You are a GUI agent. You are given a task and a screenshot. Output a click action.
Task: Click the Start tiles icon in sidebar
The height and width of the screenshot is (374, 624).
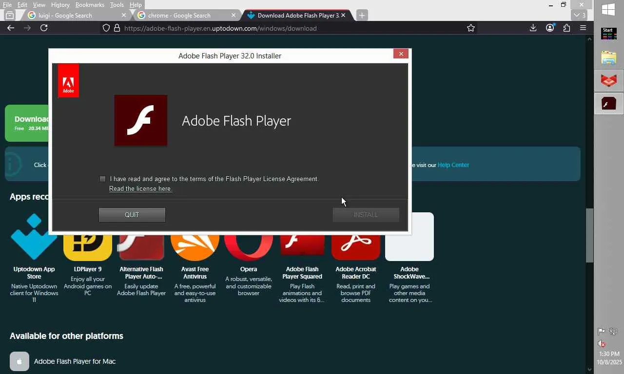[608, 34]
